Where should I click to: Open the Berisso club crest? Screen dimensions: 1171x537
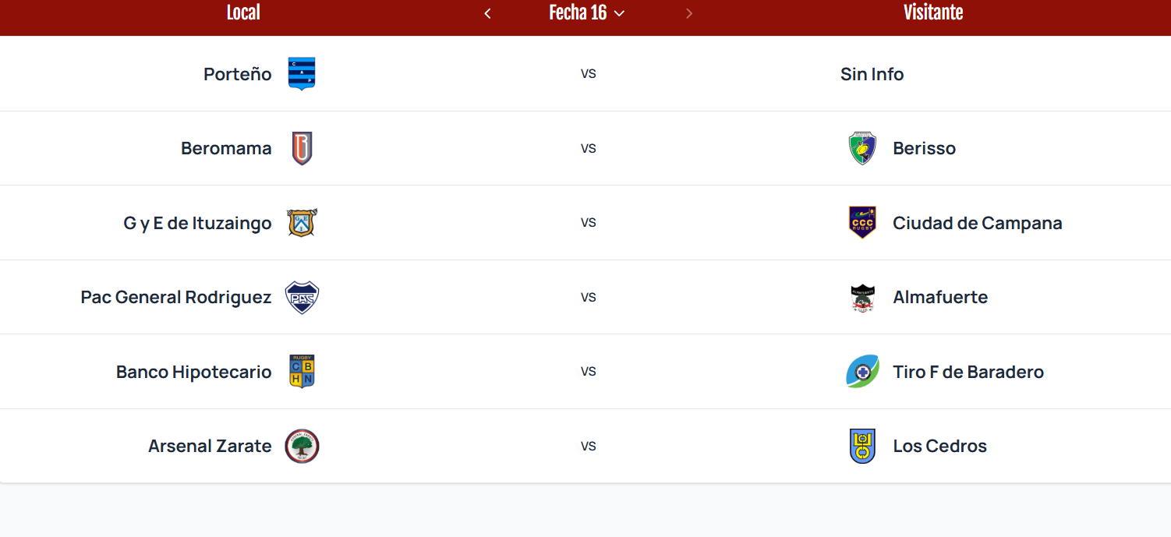tap(862, 148)
